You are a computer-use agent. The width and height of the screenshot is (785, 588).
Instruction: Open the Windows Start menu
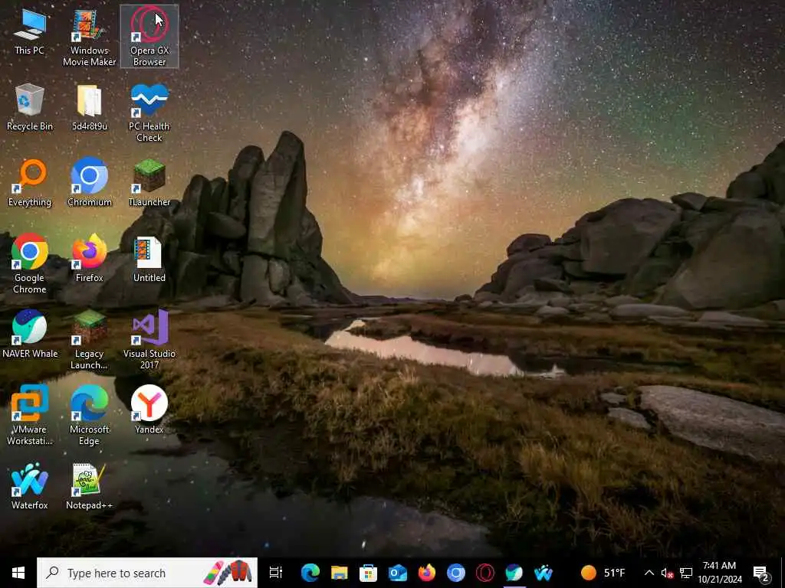18,573
